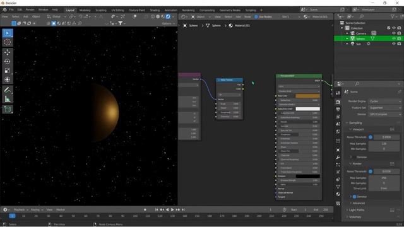This screenshot has width=404, height=227.
Task: Select the Rotate tool
Action: point(8,61)
